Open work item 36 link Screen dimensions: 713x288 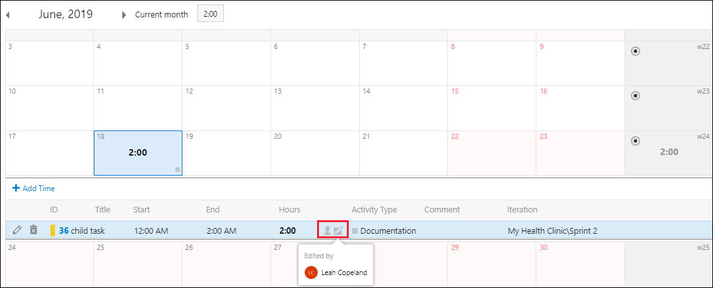pos(63,231)
